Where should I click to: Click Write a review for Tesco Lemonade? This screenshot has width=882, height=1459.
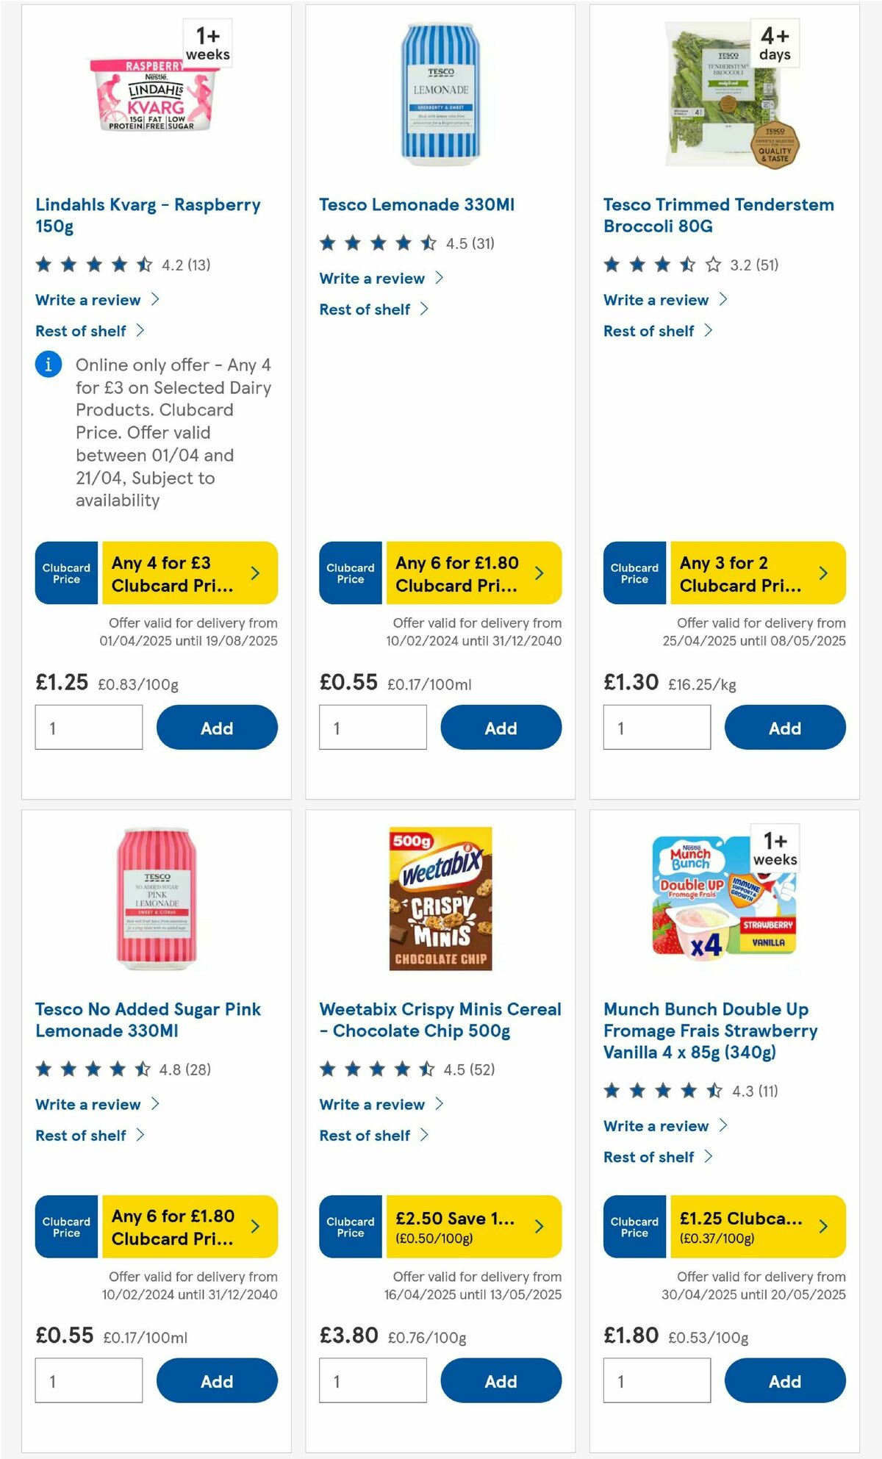click(371, 278)
